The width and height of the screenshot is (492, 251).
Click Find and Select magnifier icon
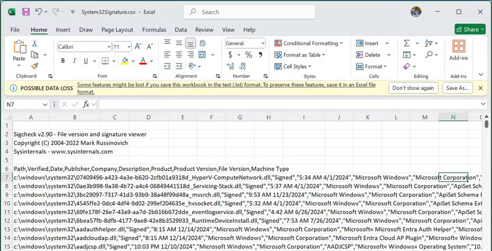click(429, 55)
